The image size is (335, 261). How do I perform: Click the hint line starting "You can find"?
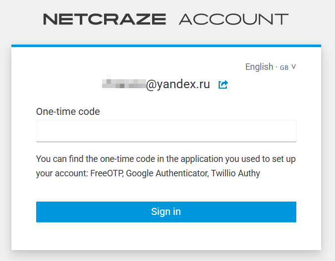(x=166, y=159)
